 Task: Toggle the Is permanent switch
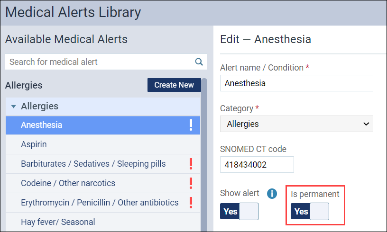coord(310,211)
